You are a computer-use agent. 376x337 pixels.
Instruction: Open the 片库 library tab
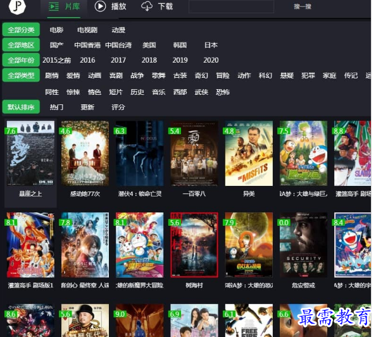point(64,6)
